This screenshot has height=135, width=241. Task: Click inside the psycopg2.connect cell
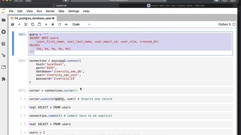130,71
